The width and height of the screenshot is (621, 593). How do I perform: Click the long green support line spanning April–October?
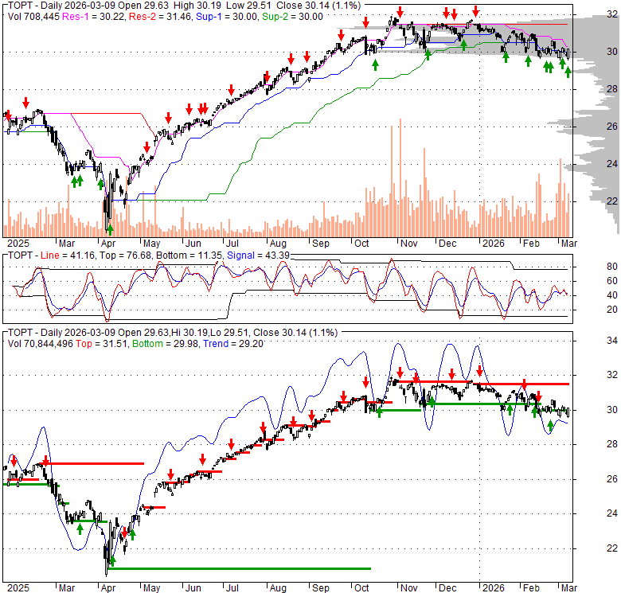239,569
